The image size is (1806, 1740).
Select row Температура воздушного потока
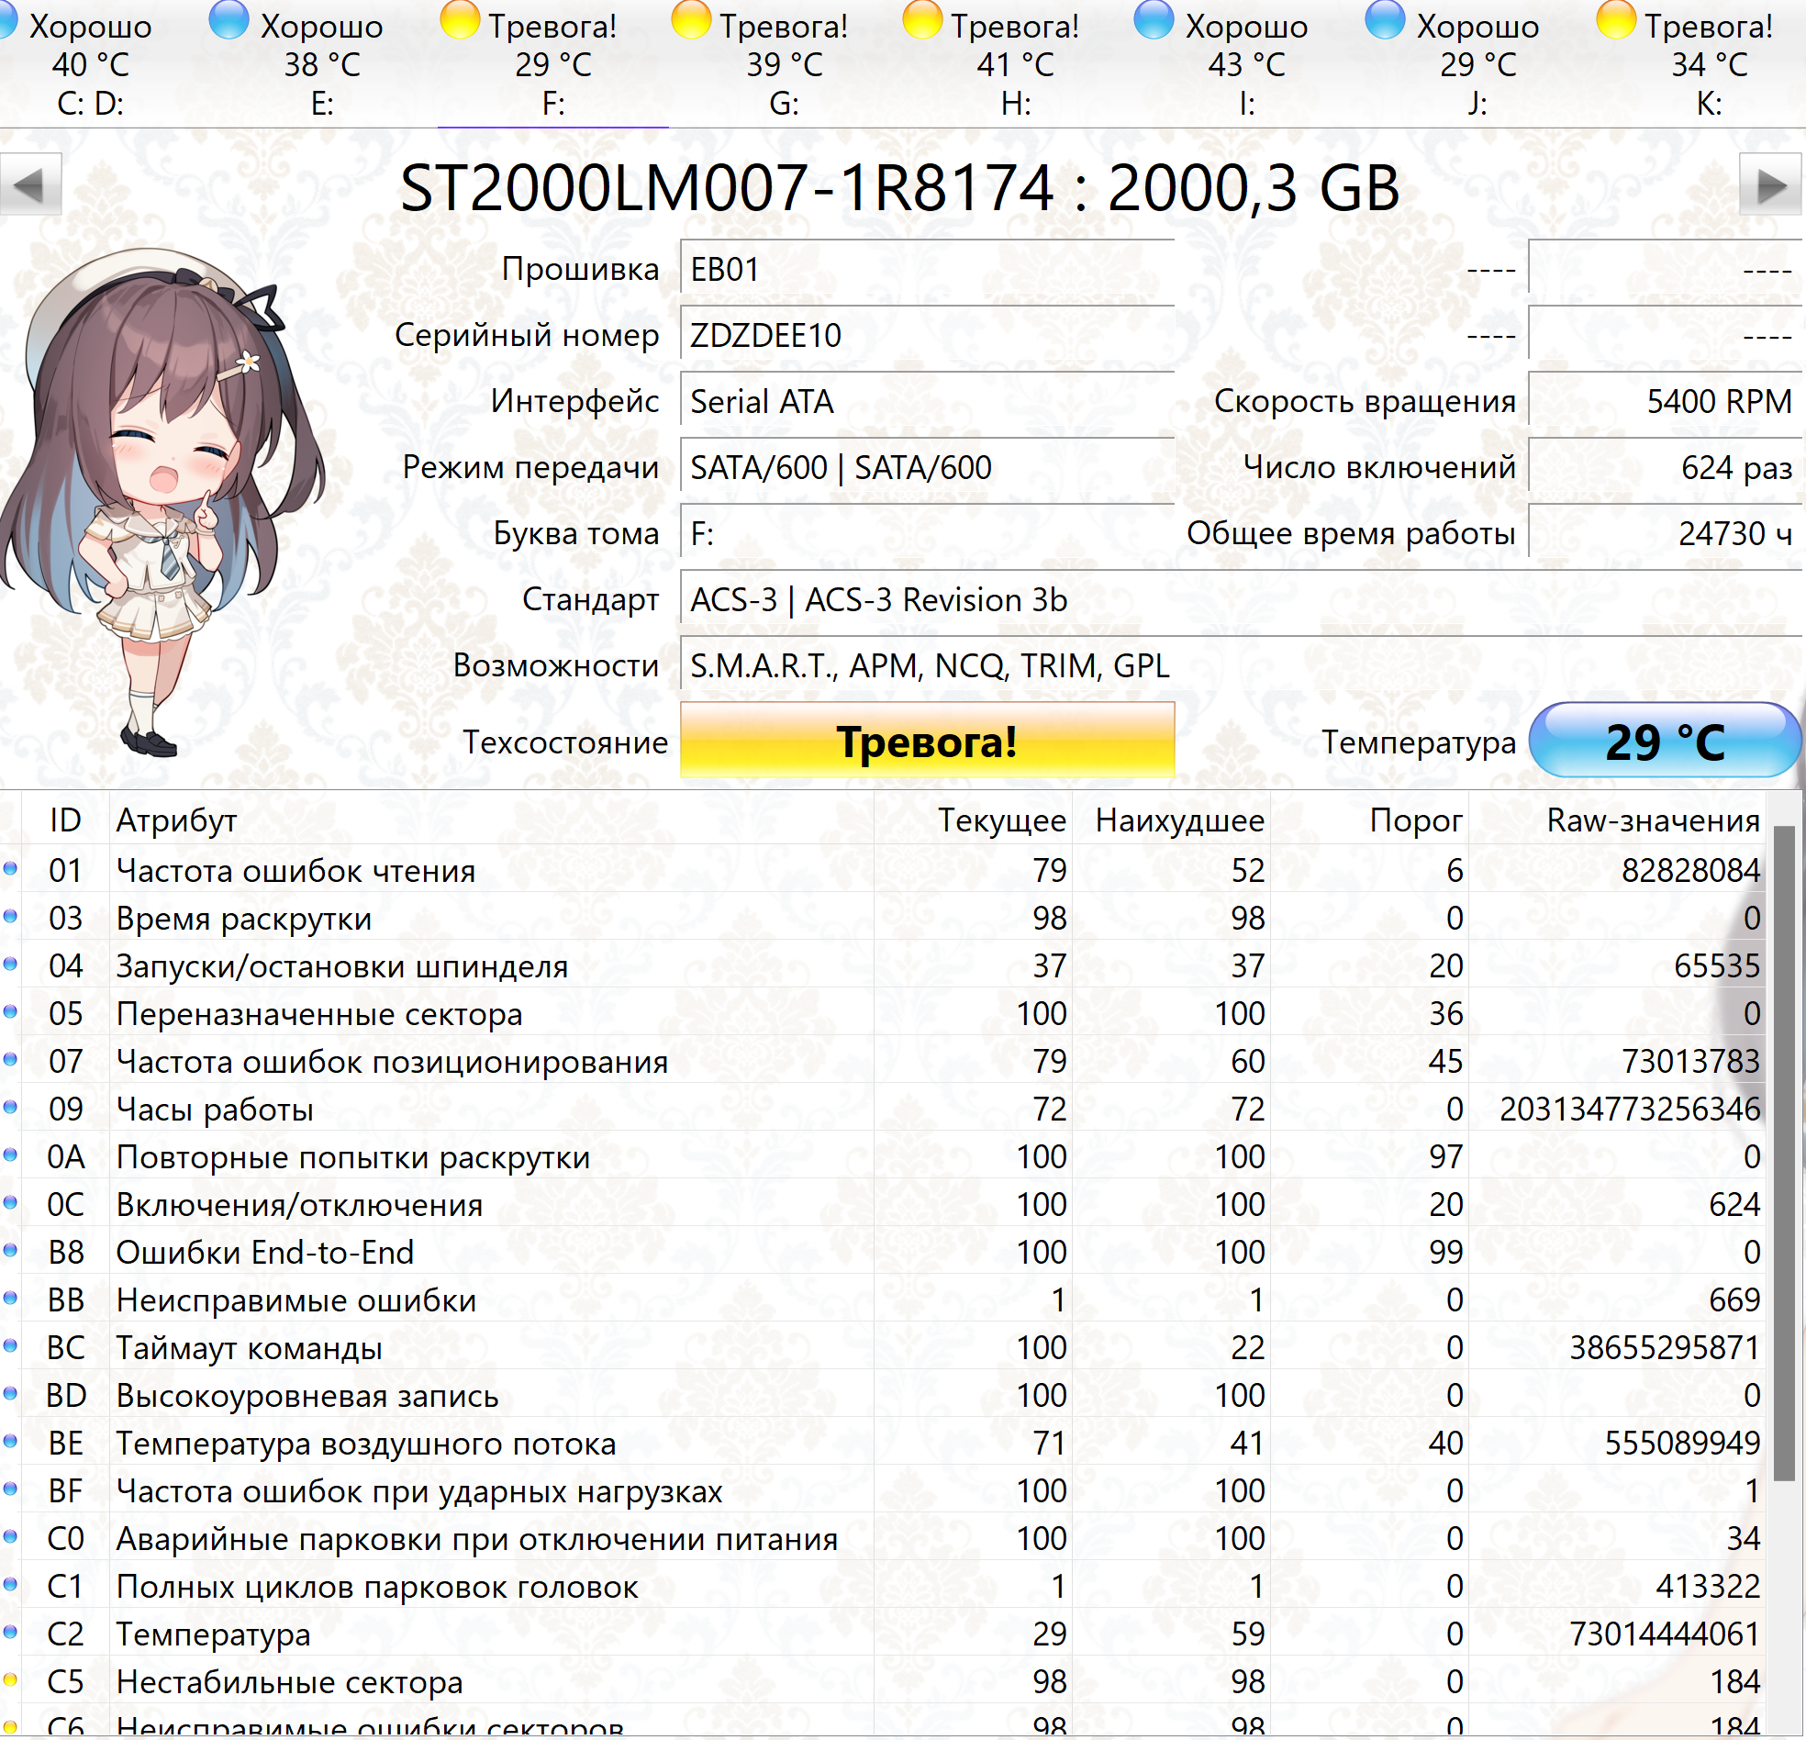[883, 1444]
